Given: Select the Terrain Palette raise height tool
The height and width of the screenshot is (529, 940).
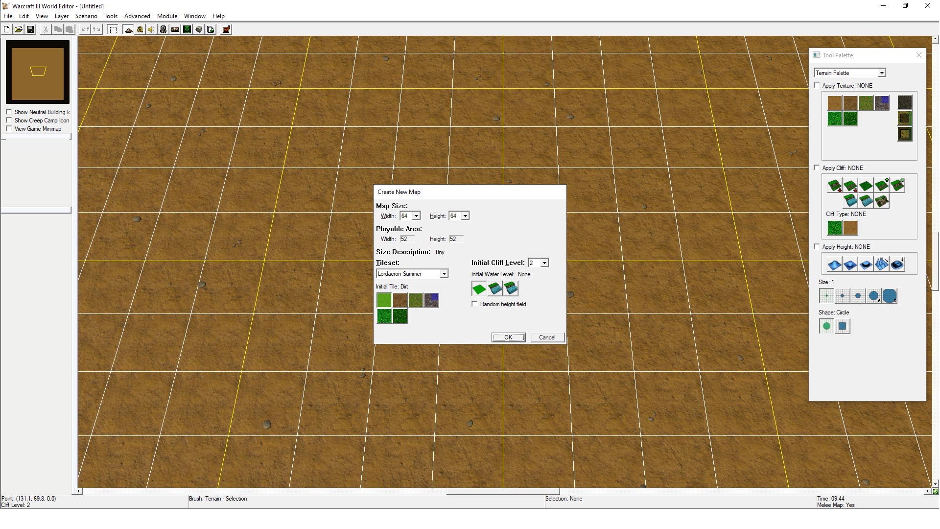Looking at the screenshot, I should pyautogui.click(x=835, y=264).
